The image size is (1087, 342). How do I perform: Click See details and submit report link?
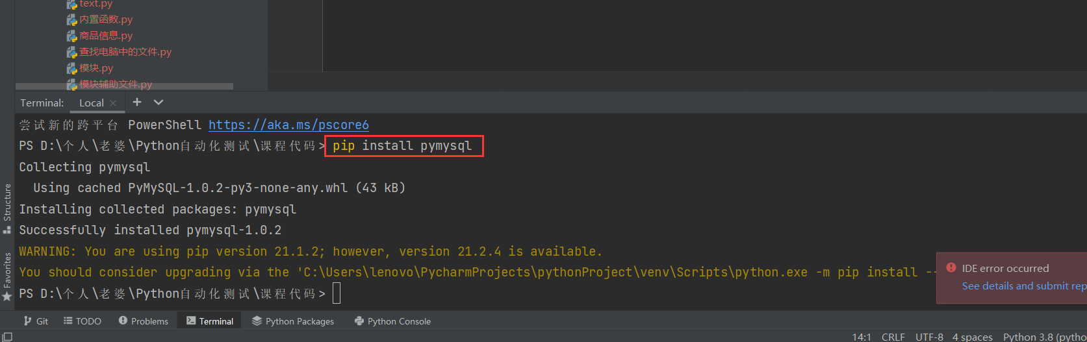(x=1023, y=286)
